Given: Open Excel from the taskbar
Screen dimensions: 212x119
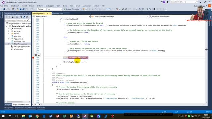Looking at the screenshot, I should coord(65,116).
